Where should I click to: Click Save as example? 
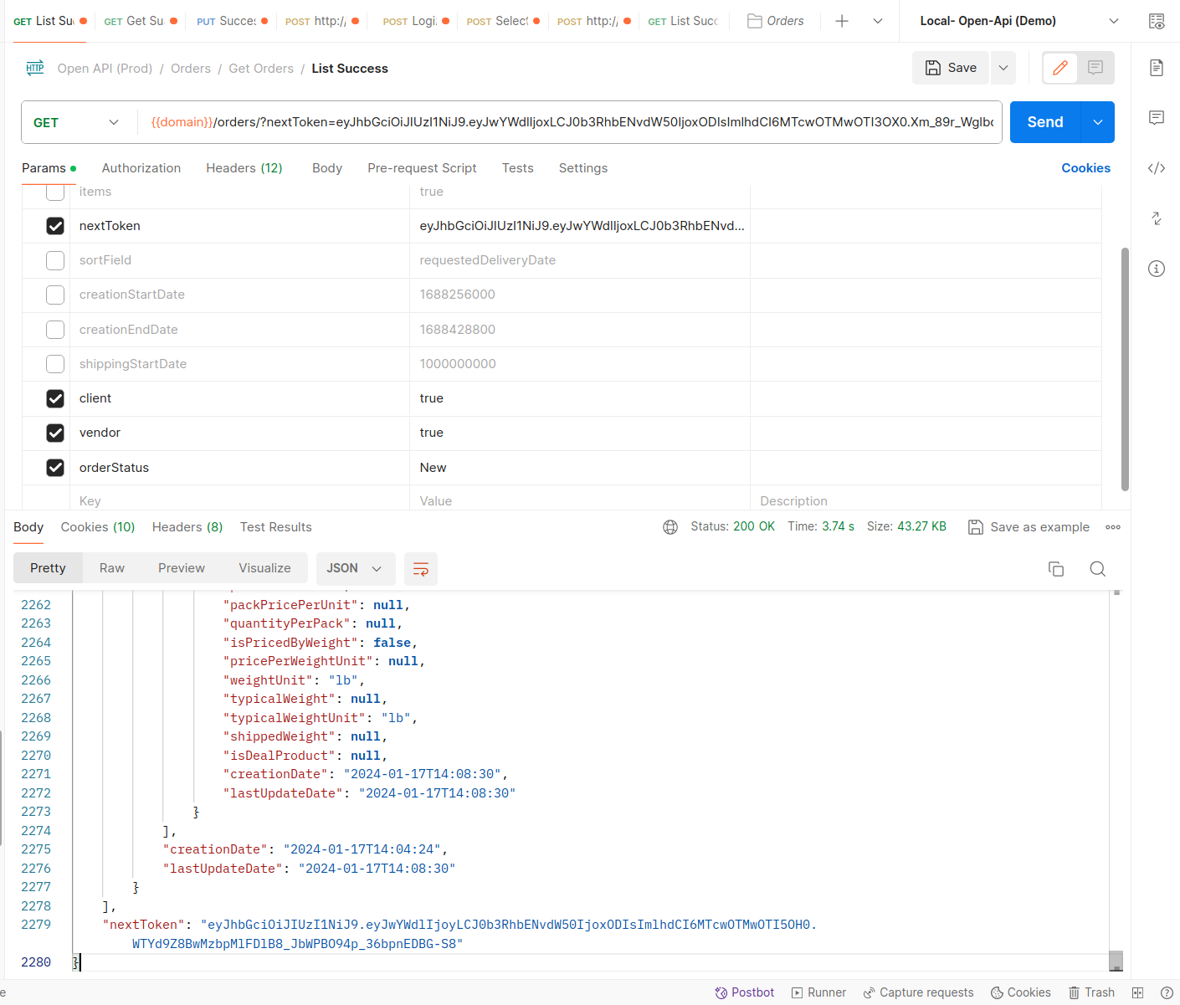point(1029,527)
